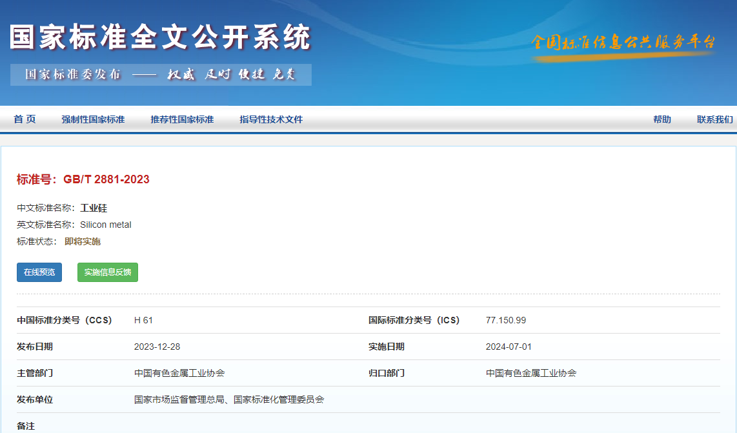Image resolution: width=737 pixels, height=433 pixels.
Task: Click the 联系我们 link
Action: tap(714, 119)
